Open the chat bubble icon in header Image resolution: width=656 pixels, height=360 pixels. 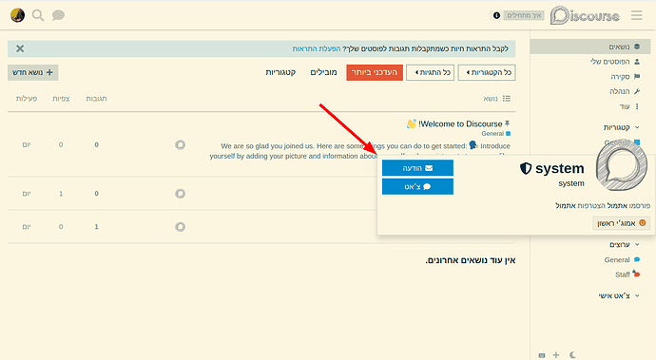58,15
